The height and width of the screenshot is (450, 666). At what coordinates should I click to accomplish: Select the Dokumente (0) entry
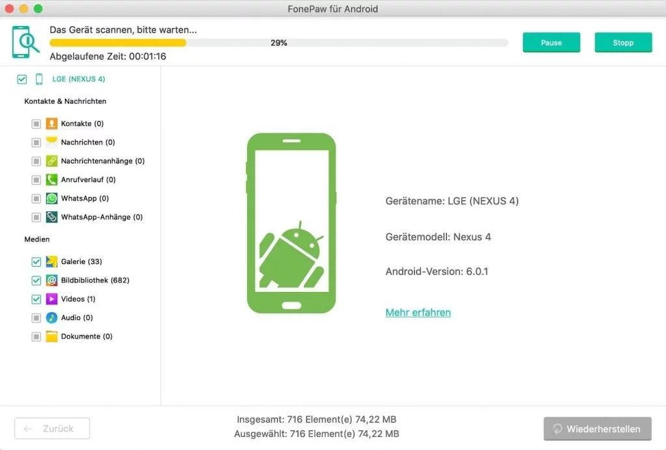pos(87,336)
